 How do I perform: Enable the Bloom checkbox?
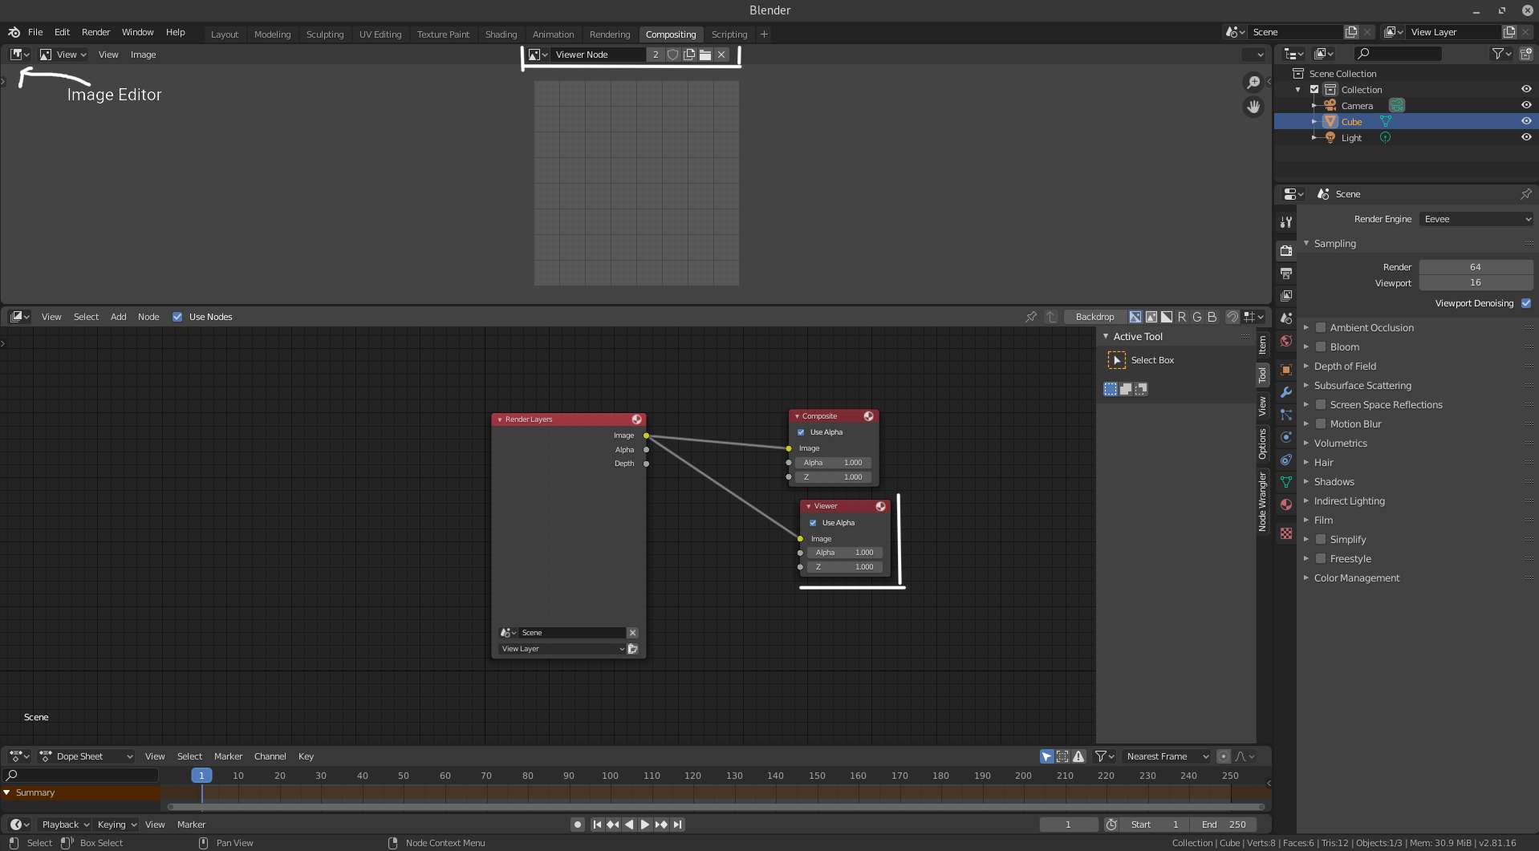pyautogui.click(x=1321, y=346)
